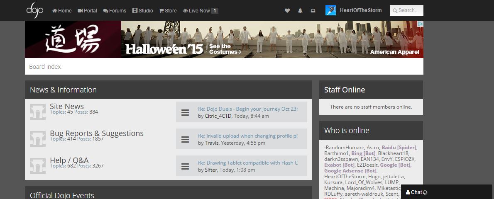
Task: Click Google Adsense [Bot] in online list
Action: tap(350, 171)
